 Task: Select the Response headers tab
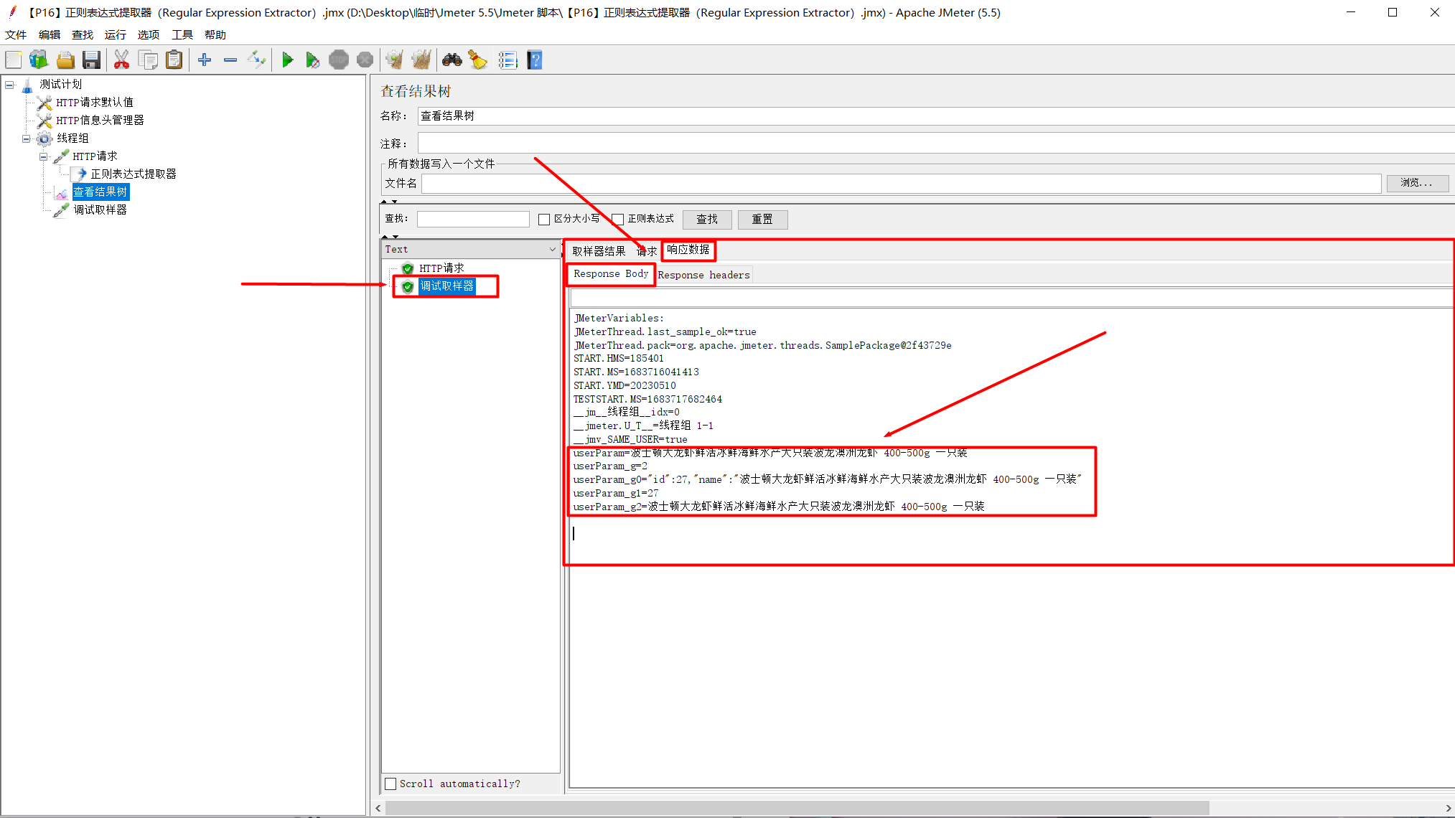[704, 275]
